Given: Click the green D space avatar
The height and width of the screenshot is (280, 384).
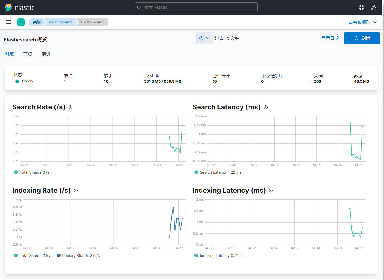Looking at the screenshot, I should pos(21,22).
